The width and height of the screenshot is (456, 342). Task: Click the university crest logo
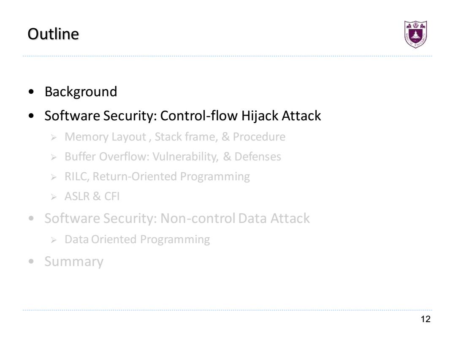coord(415,34)
